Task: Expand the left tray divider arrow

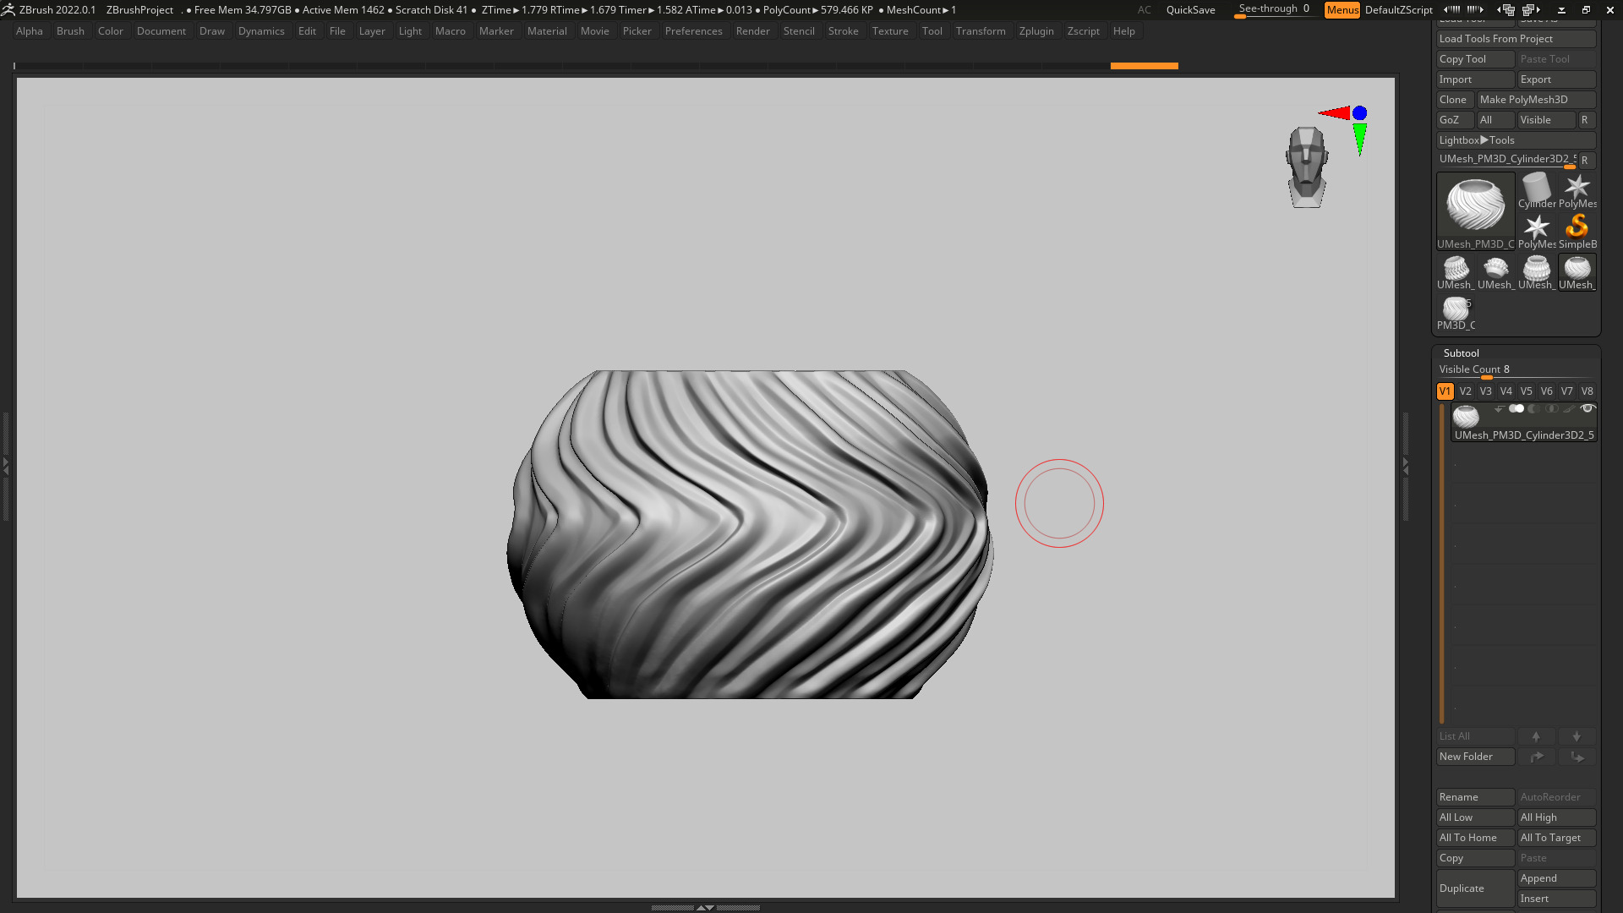Action: [5, 465]
